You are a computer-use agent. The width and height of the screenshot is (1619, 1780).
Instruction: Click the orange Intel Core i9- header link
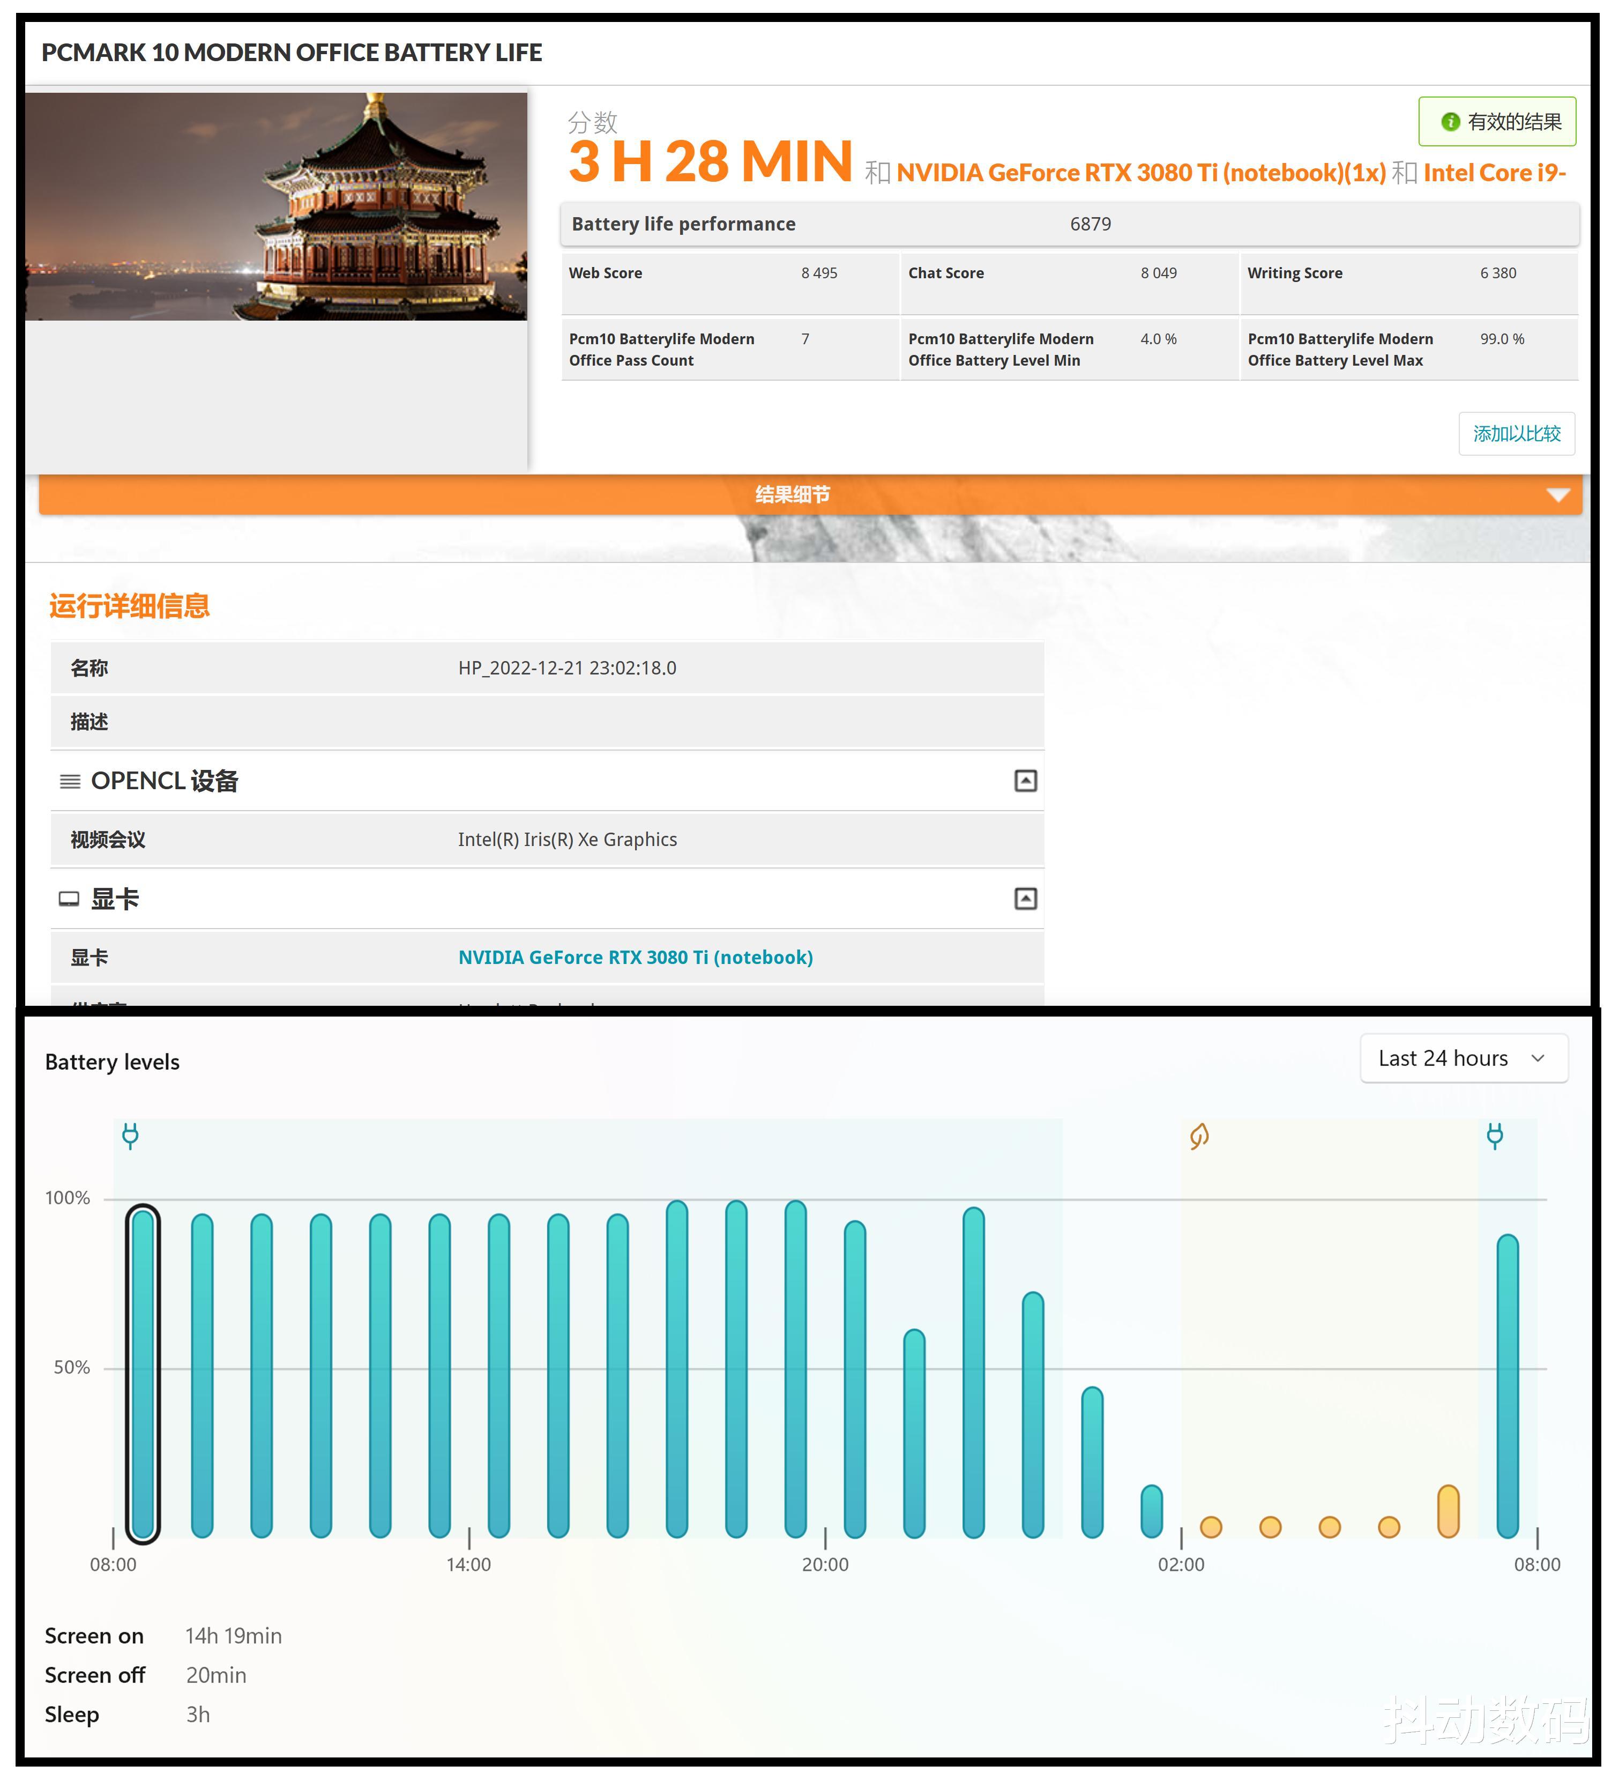coord(1494,173)
